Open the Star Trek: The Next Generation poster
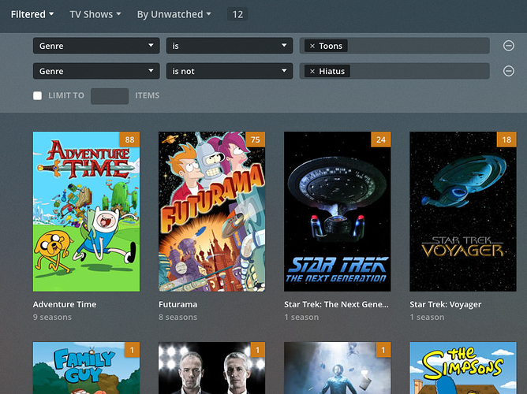This screenshot has height=394, width=527. 338,211
